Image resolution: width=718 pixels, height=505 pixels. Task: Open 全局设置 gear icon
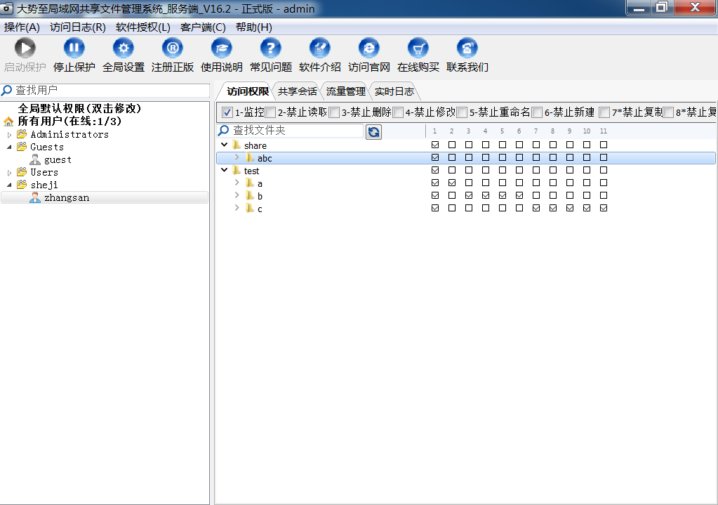pos(124,48)
